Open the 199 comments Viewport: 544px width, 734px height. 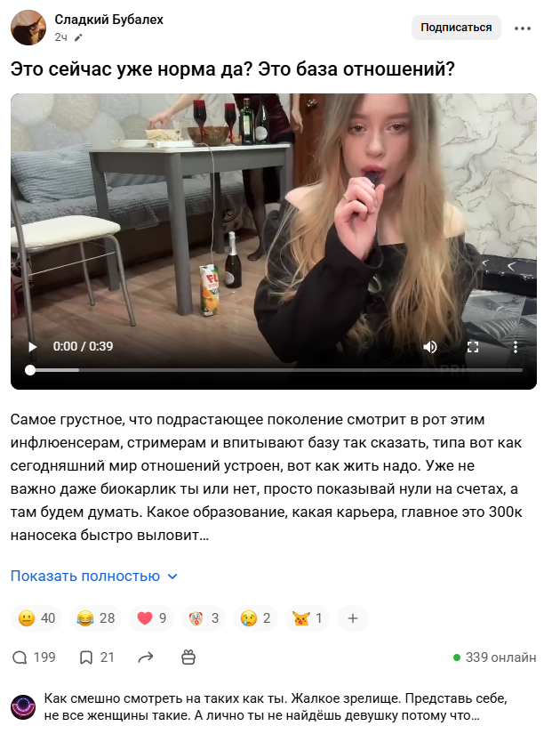click(34, 657)
